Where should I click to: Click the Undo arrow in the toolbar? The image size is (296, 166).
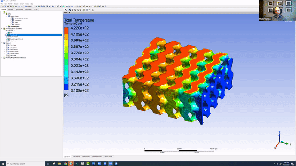(19, 6)
